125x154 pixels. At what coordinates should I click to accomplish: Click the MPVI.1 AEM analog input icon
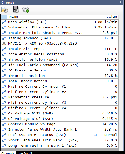pyautogui.click(x=4, y=44)
